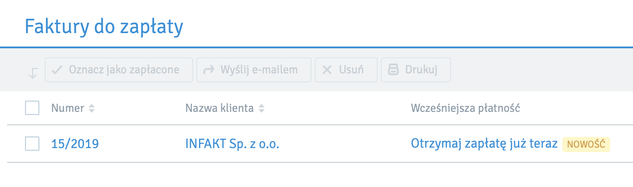Click the printer icon beside Drukuj
The height and width of the screenshot is (187, 633).
393,70
